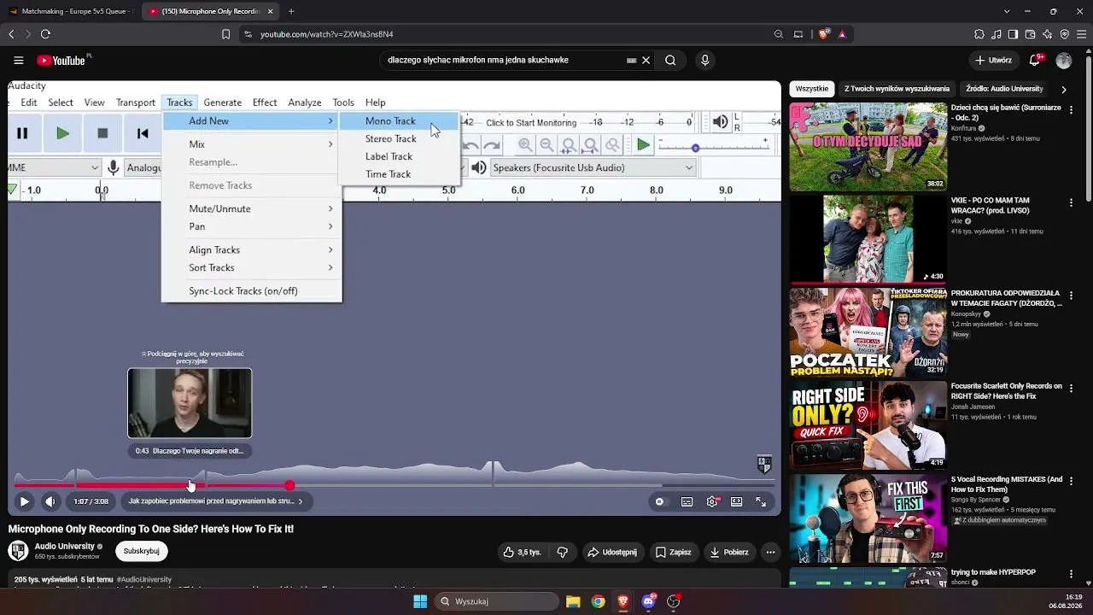The width and height of the screenshot is (1093, 615).
Task: Show more filter chips with the right arrow
Action: pyautogui.click(x=1063, y=89)
